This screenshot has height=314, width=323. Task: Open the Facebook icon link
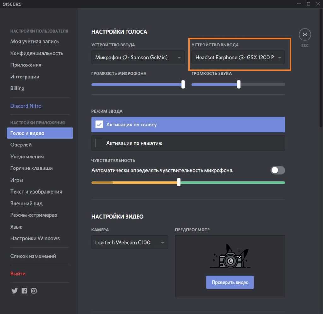24,291
